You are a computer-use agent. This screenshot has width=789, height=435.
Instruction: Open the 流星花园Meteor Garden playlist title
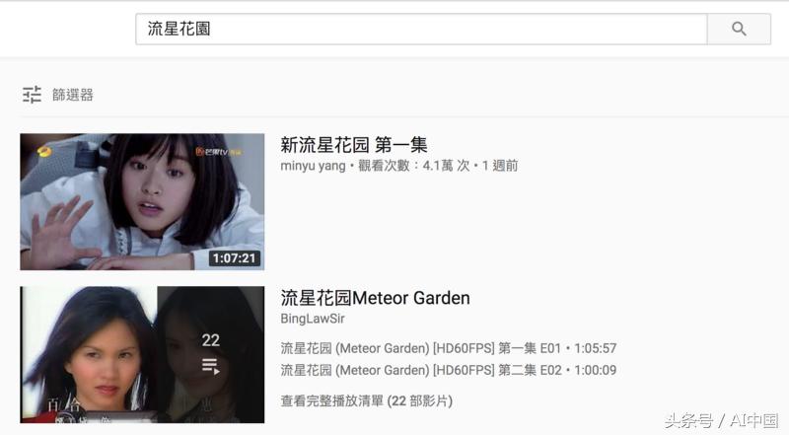click(376, 298)
